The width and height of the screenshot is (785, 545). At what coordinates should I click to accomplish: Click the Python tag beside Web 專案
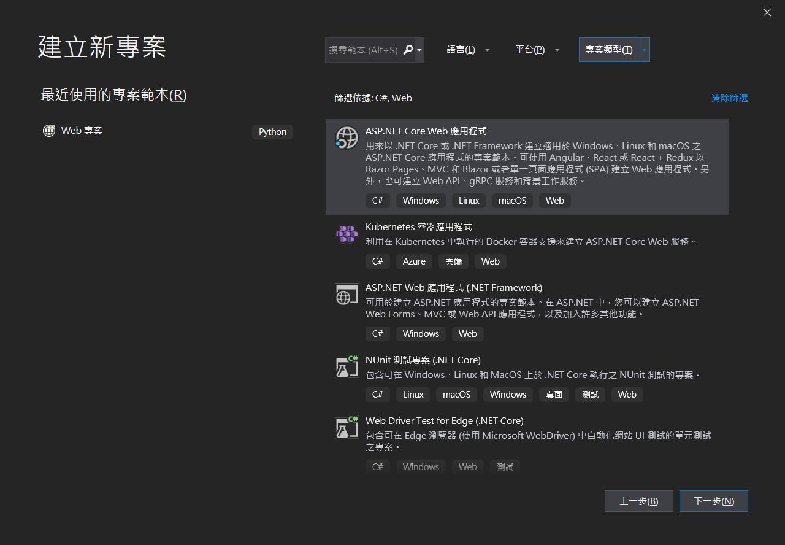point(272,132)
